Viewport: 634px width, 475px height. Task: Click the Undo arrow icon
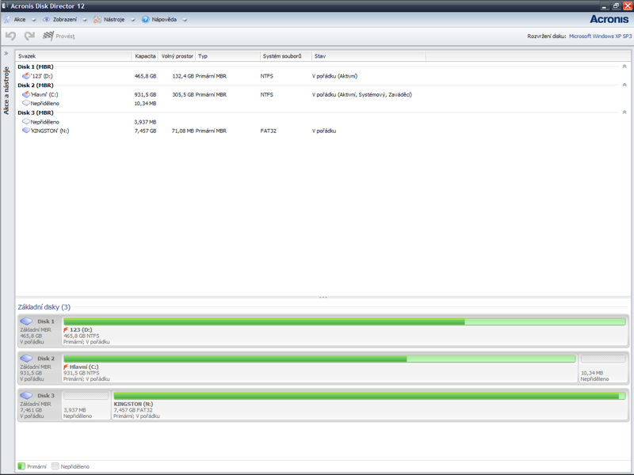click(x=10, y=36)
